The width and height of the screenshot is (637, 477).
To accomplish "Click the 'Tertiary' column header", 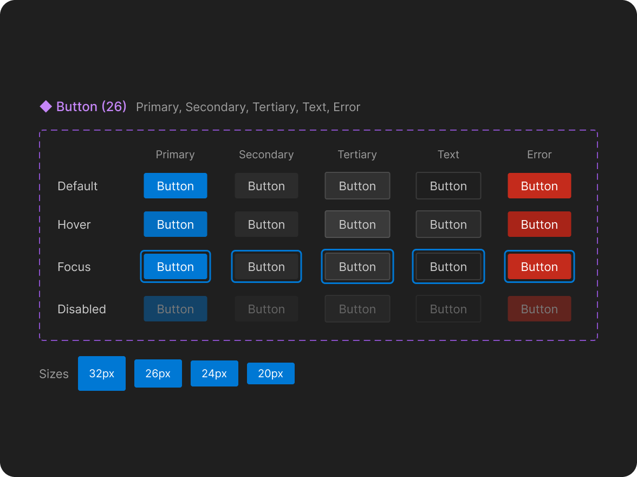I will click(x=357, y=154).
